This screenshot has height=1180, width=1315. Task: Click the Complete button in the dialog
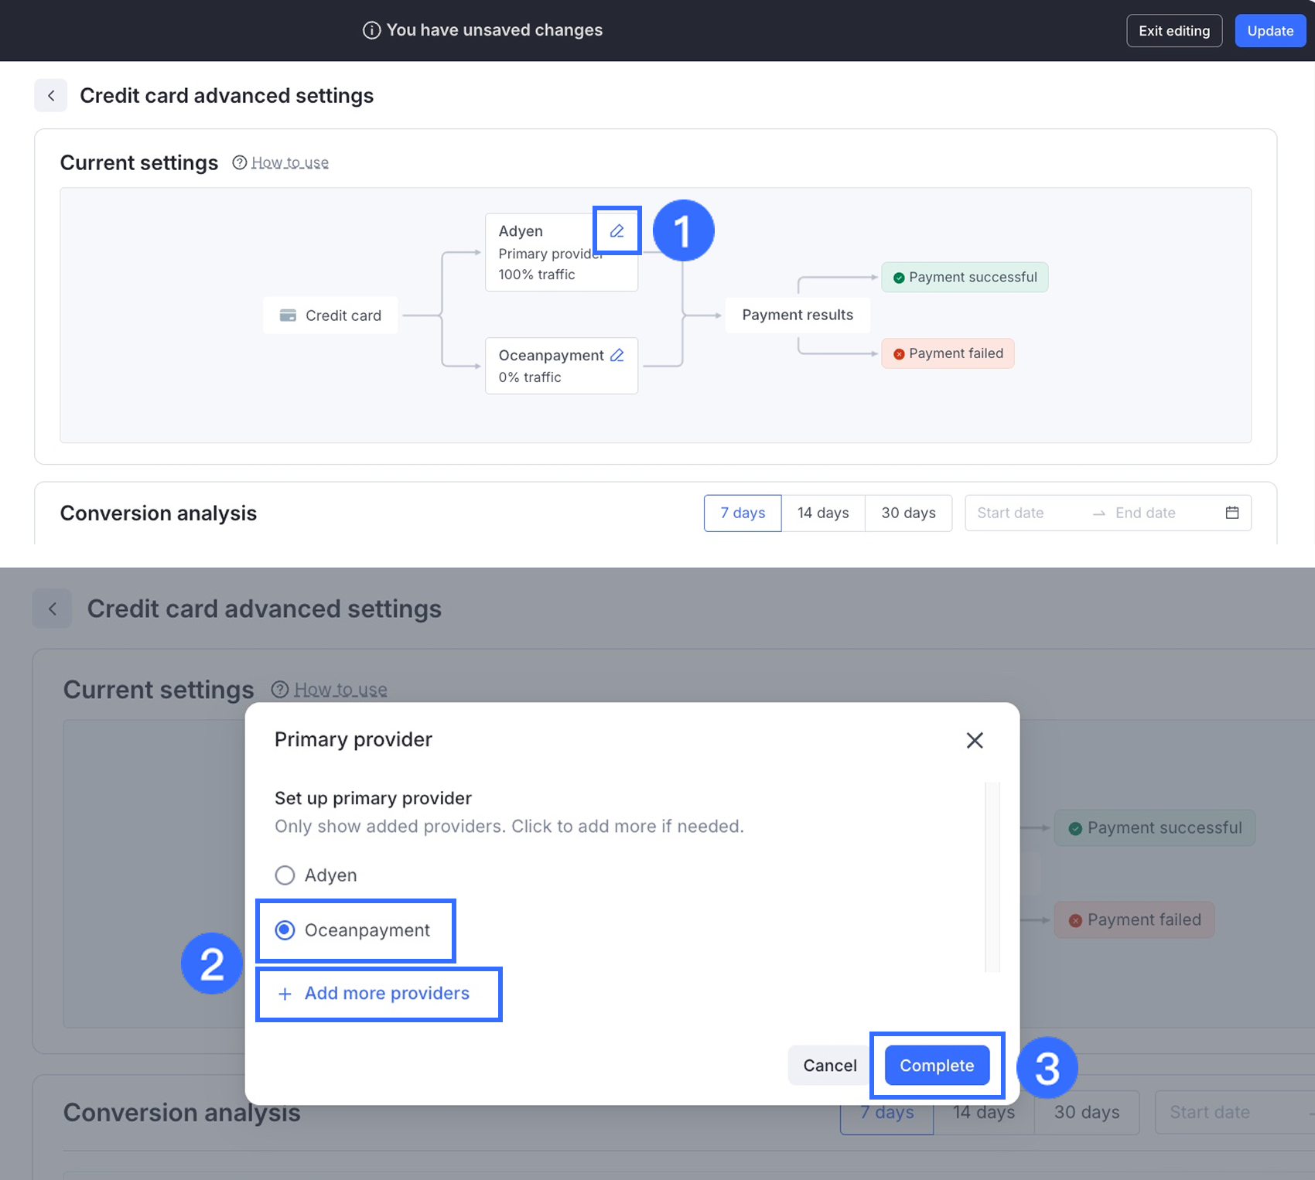pos(937,1066)
